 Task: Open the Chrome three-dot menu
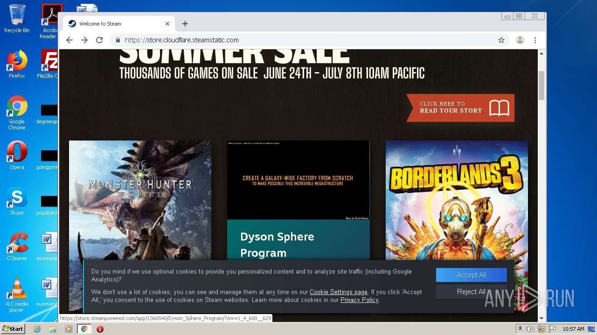535,40
